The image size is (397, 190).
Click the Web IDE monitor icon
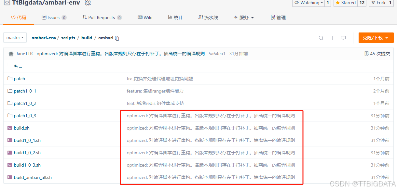(343, 38)
